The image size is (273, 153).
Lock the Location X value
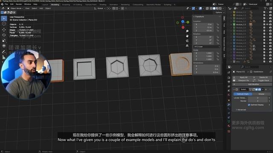point(218,25)
